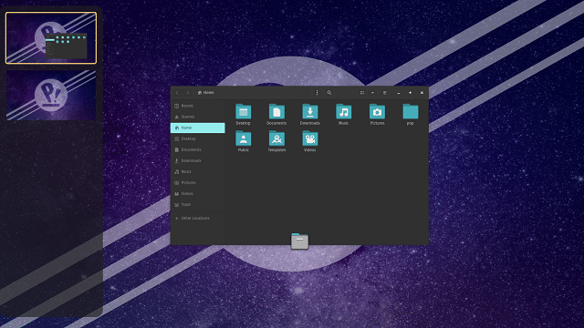Click Other Locations in sidebar
This screenshot has width=584, height=328.
click(197, 219)
